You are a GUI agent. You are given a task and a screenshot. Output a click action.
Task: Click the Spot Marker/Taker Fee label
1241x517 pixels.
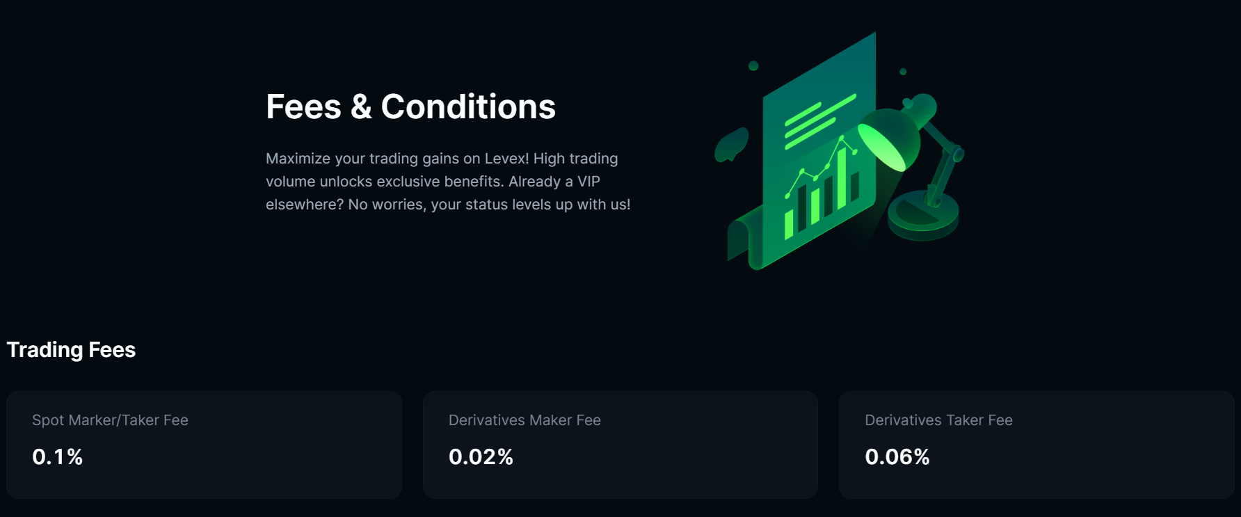click(x=110, y=420)
